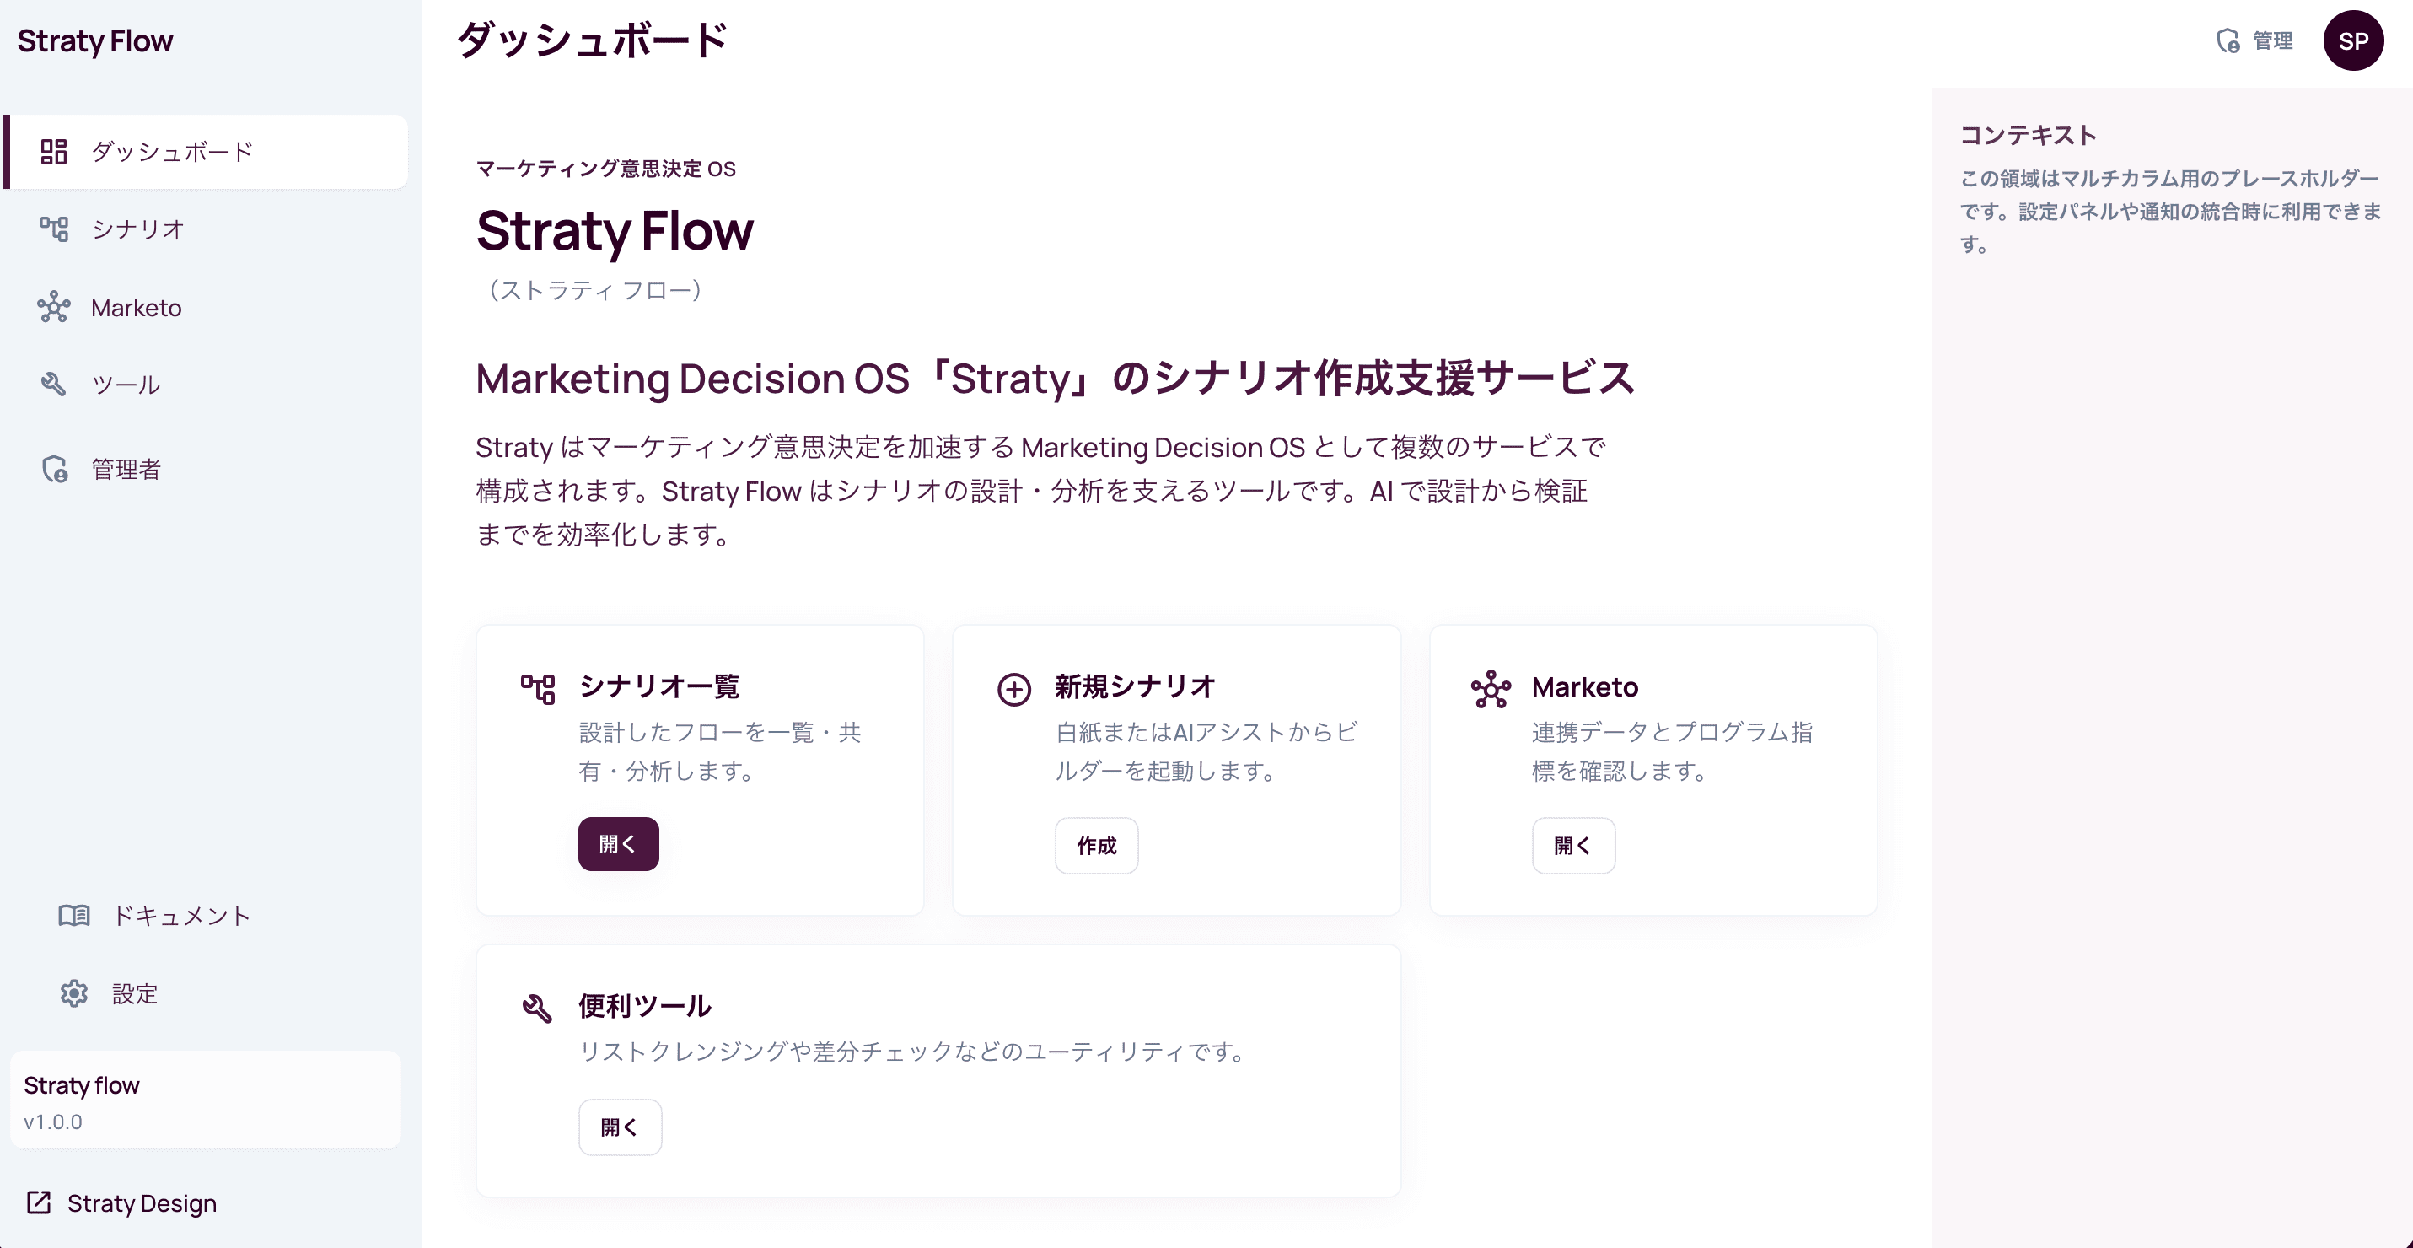Click 開く button on 便利ツール card
Viewport: 2413px width, 1248px height.
pos(619,1127)
